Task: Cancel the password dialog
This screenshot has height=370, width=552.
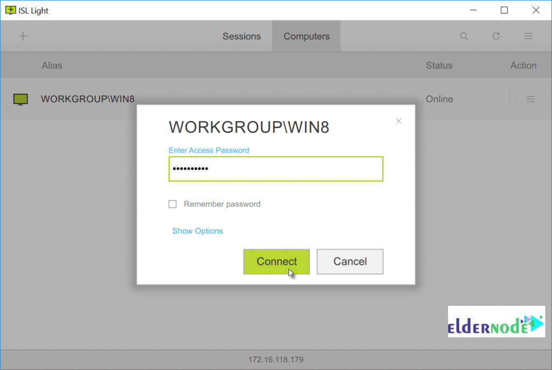Action: [x=350, y=262]
